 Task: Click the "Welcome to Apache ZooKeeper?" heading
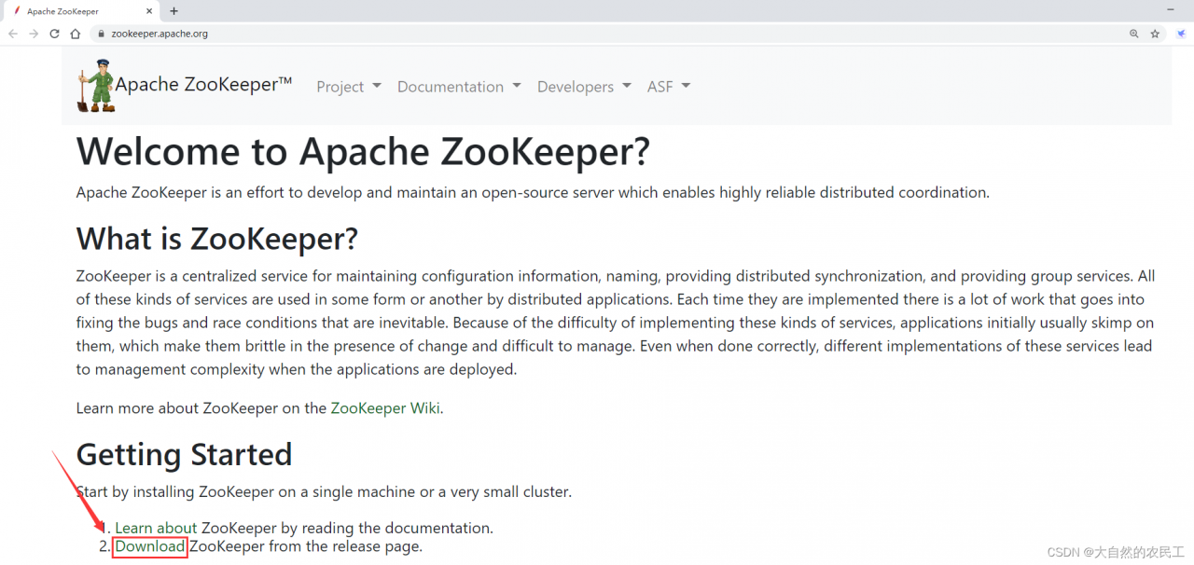pyautogui.click(x=363, y=152)
